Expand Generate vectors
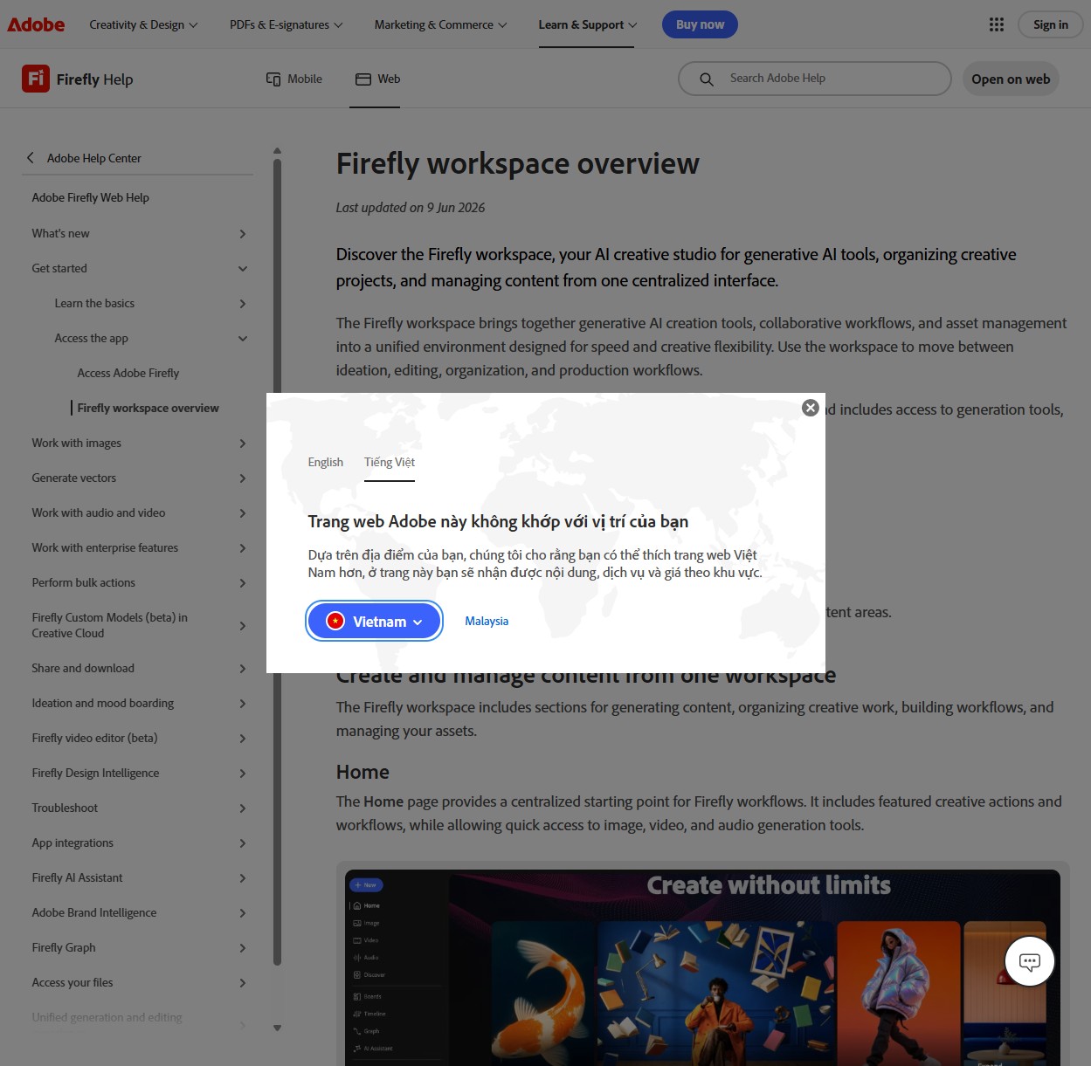Image resolution: width=1091 pixels, height=1066 pixels. [x=243, y=478]
